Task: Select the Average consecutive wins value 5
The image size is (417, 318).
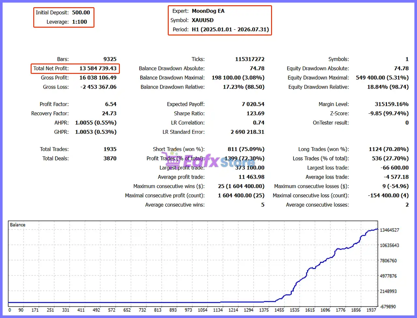Action: point(263,205)
